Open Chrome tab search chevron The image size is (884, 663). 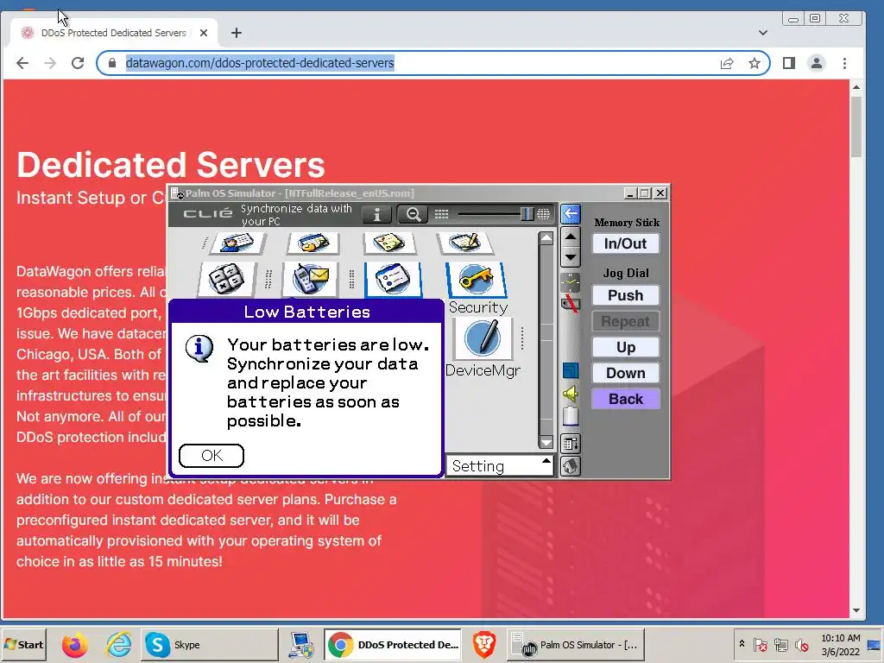click(x=763, y=33)
